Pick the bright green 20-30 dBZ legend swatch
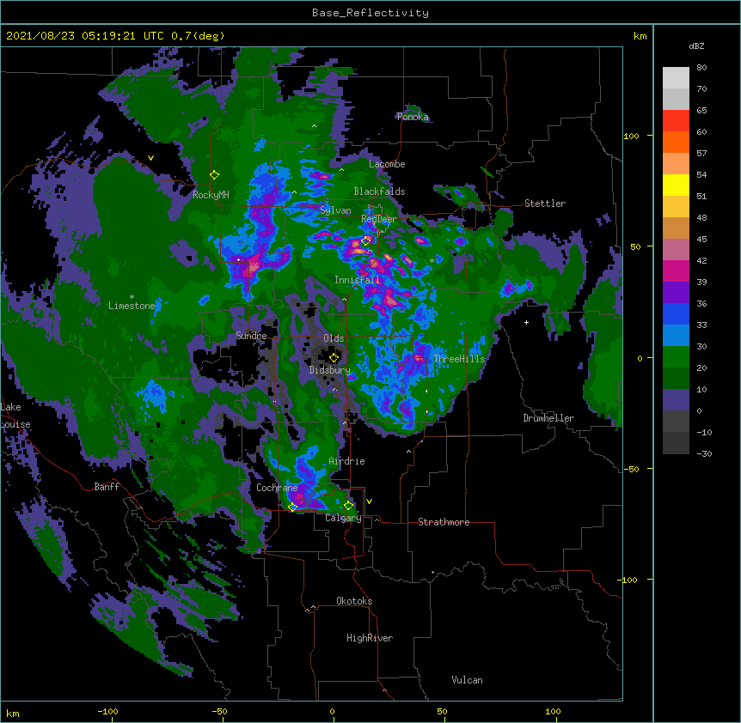Screen dimensions: 741x723 tap(676, 357)
